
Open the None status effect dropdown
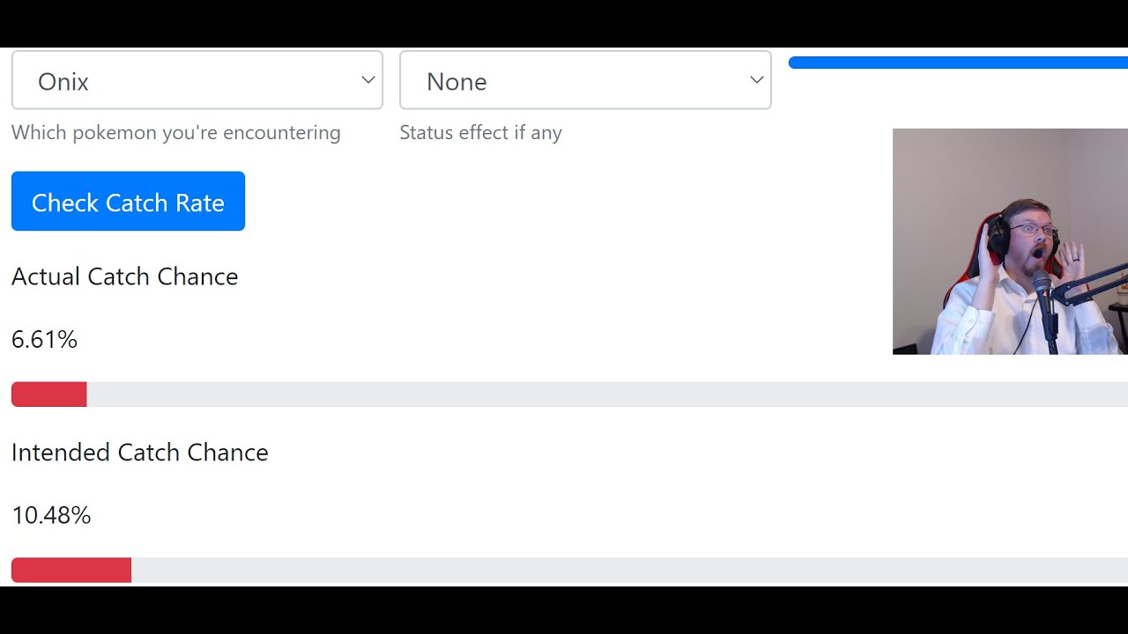coord(585,80)
